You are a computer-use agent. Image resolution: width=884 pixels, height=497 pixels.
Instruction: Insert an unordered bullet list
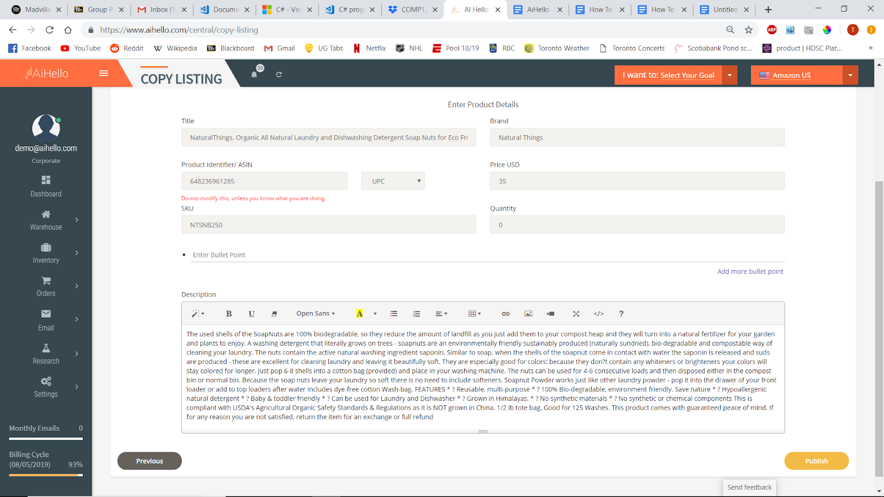[x=394, y=314]
